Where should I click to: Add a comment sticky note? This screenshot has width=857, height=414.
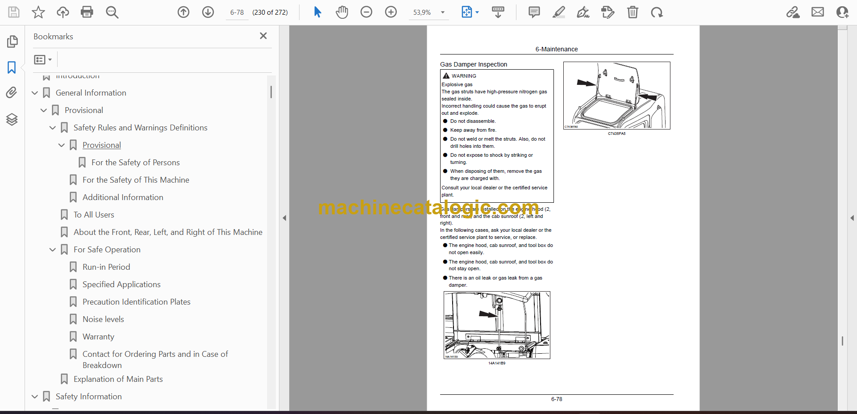[x=534, y=12]
